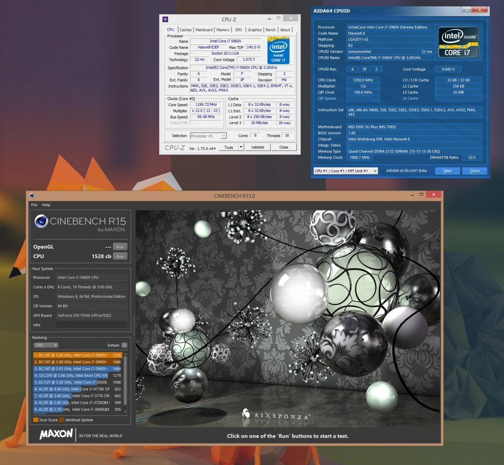Click the Validate button in CPU-Z

click(257, 148)
